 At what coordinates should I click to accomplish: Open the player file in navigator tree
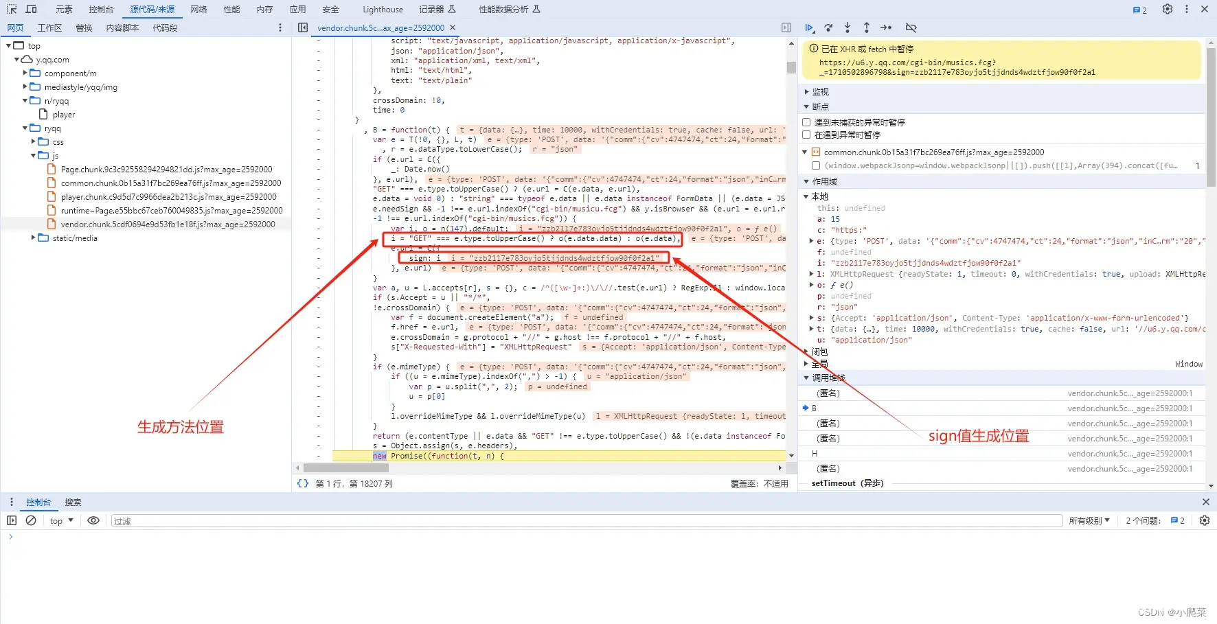64,115
